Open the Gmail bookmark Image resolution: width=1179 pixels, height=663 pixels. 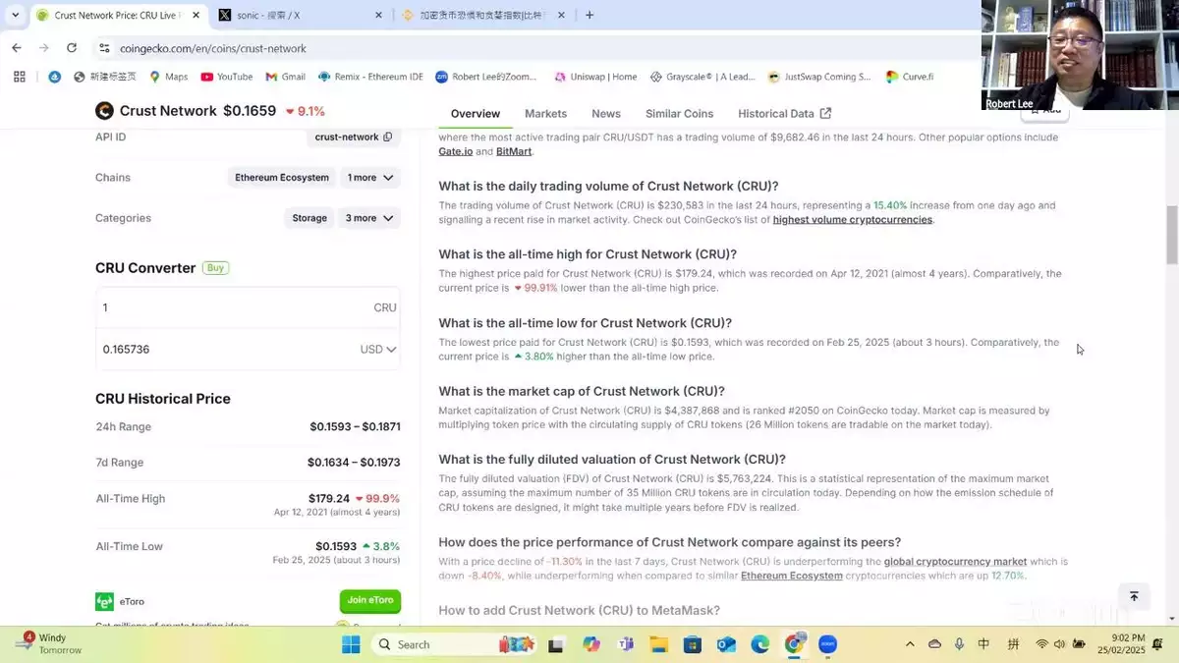(286, 77)
